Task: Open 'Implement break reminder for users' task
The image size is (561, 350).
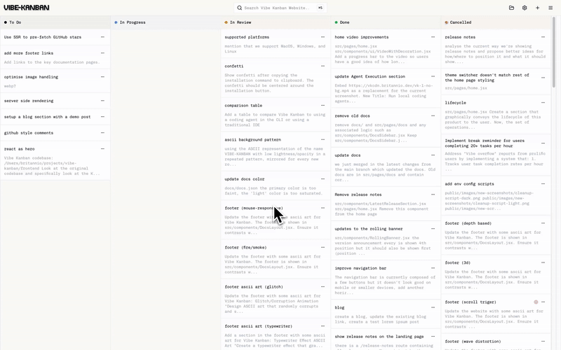Action: 496,155
